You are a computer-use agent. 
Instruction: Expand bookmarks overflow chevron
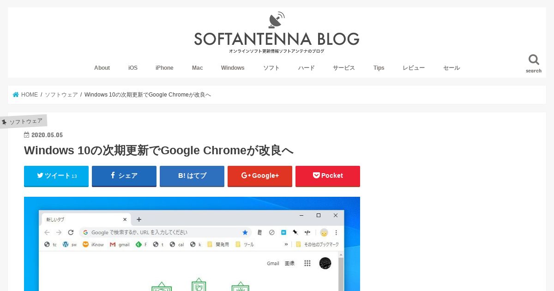tap(286, 244)
